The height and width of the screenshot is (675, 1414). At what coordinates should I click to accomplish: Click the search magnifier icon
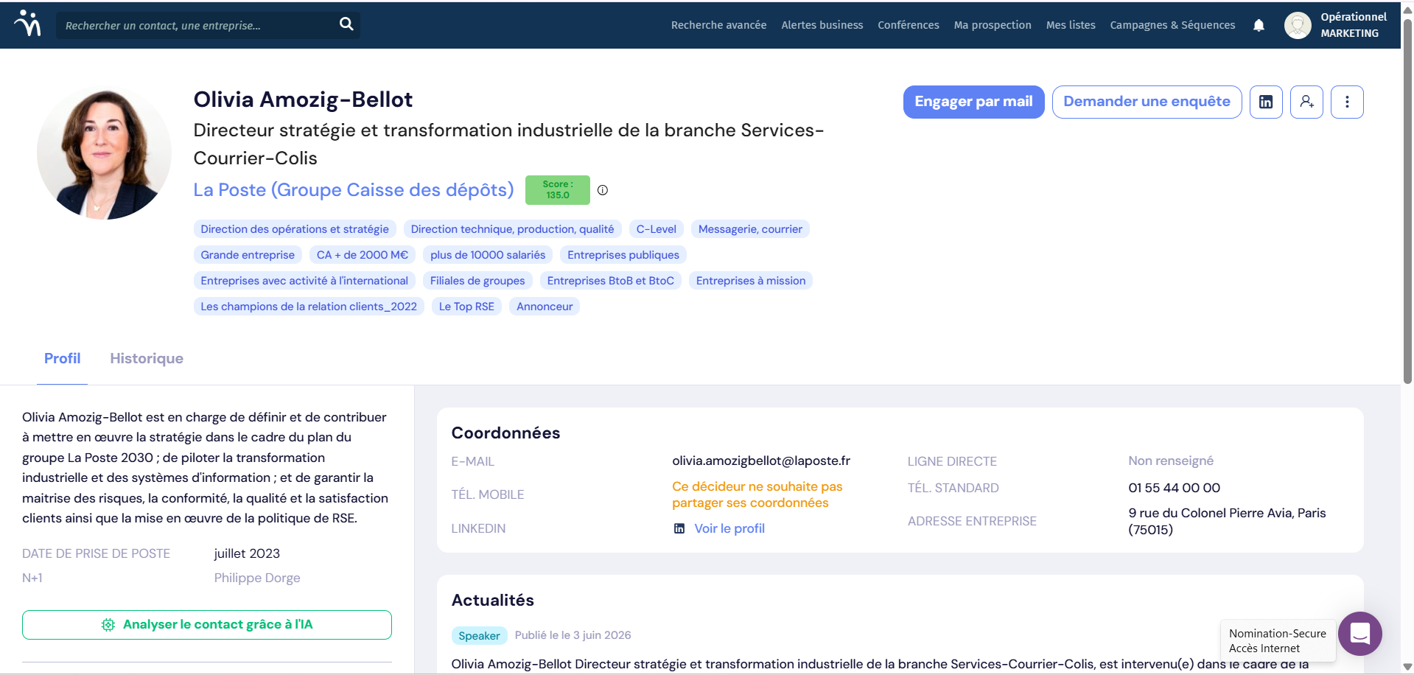pos(346,24)
